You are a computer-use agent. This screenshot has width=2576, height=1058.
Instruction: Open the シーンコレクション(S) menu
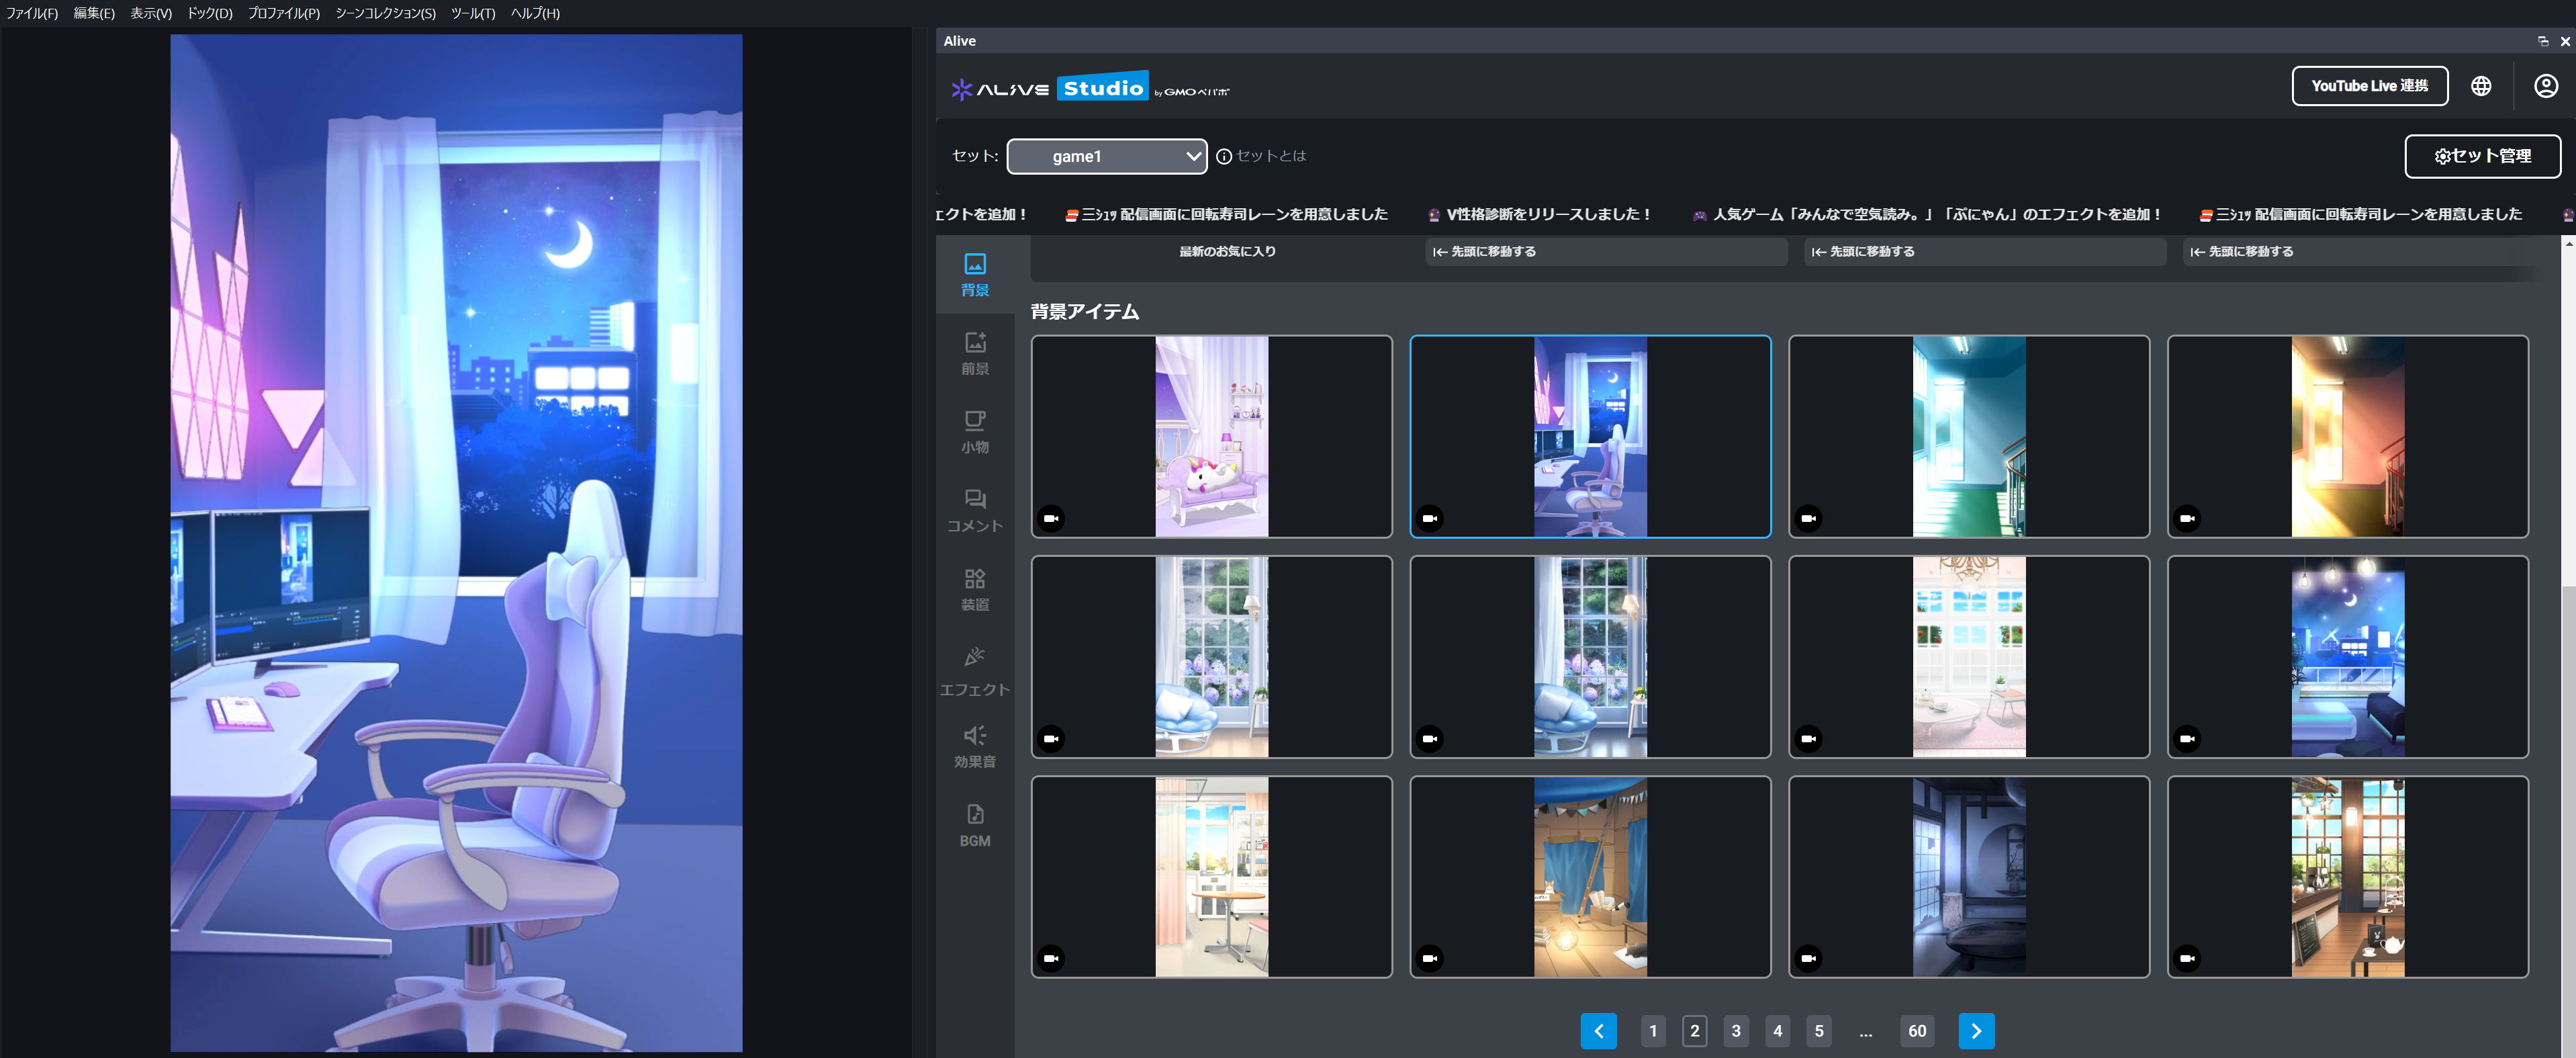pos(385,13)
